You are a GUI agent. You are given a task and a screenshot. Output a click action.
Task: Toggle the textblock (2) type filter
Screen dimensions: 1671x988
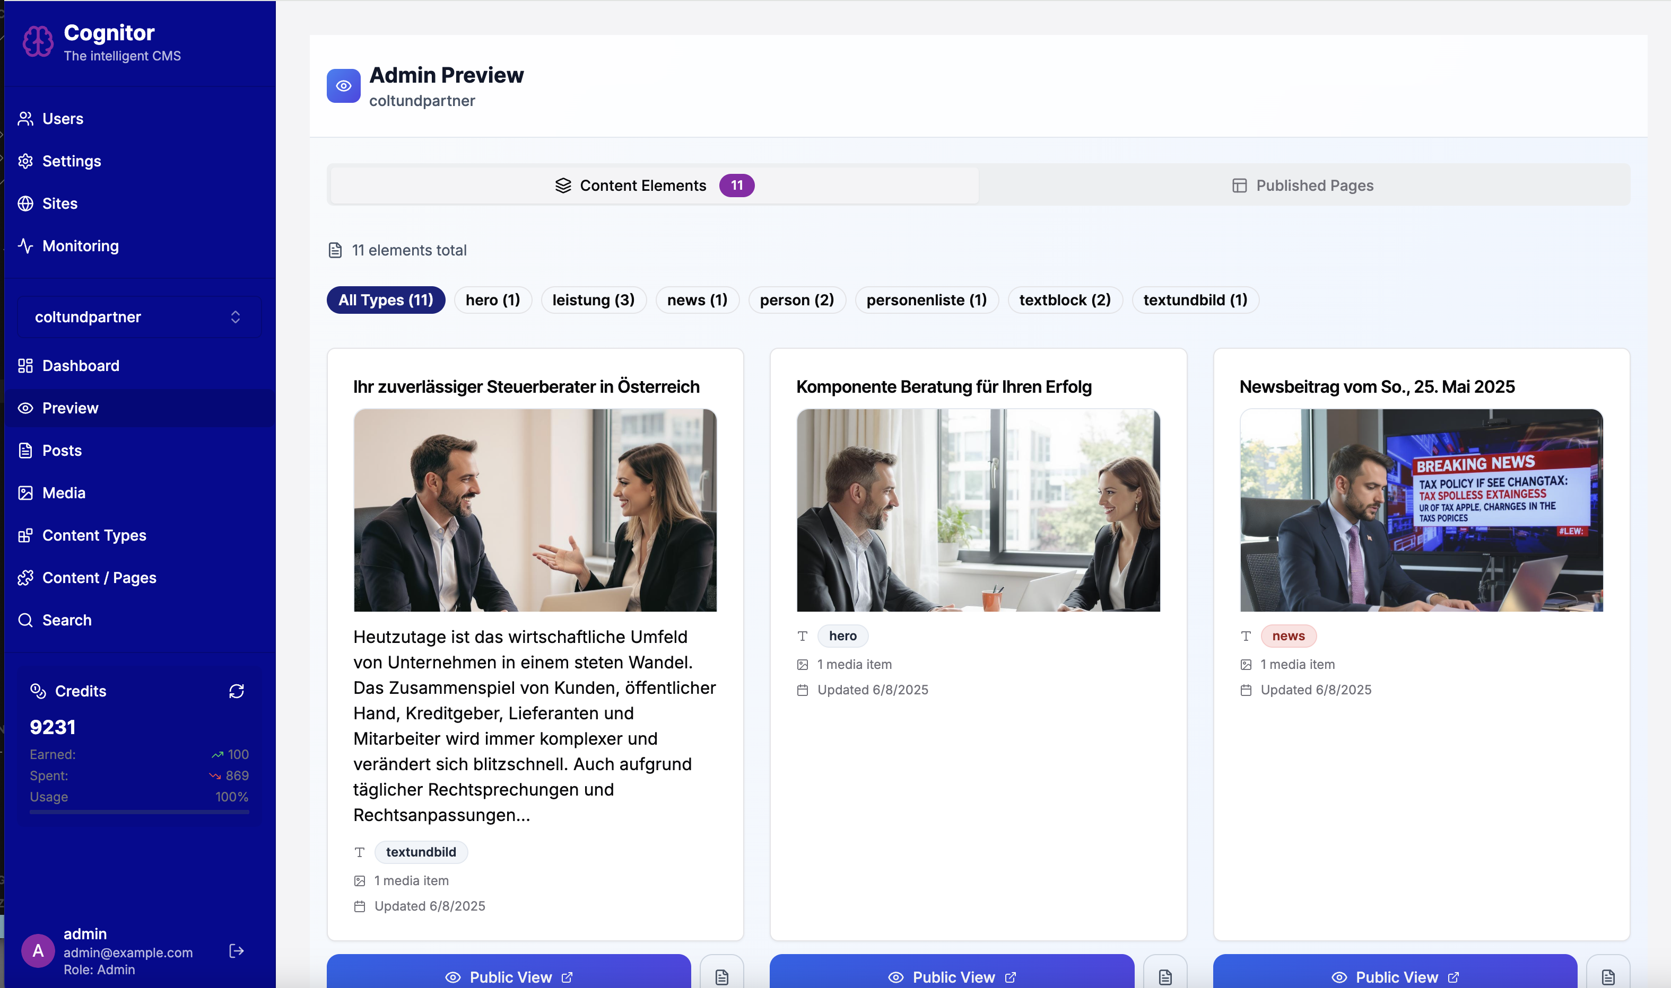pyautogui.click(x=1064, y=300)
